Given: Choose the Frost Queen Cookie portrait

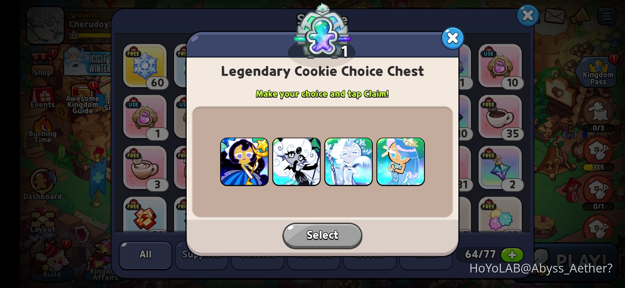Looking at the screenshot, I should (x=348, y=162).
